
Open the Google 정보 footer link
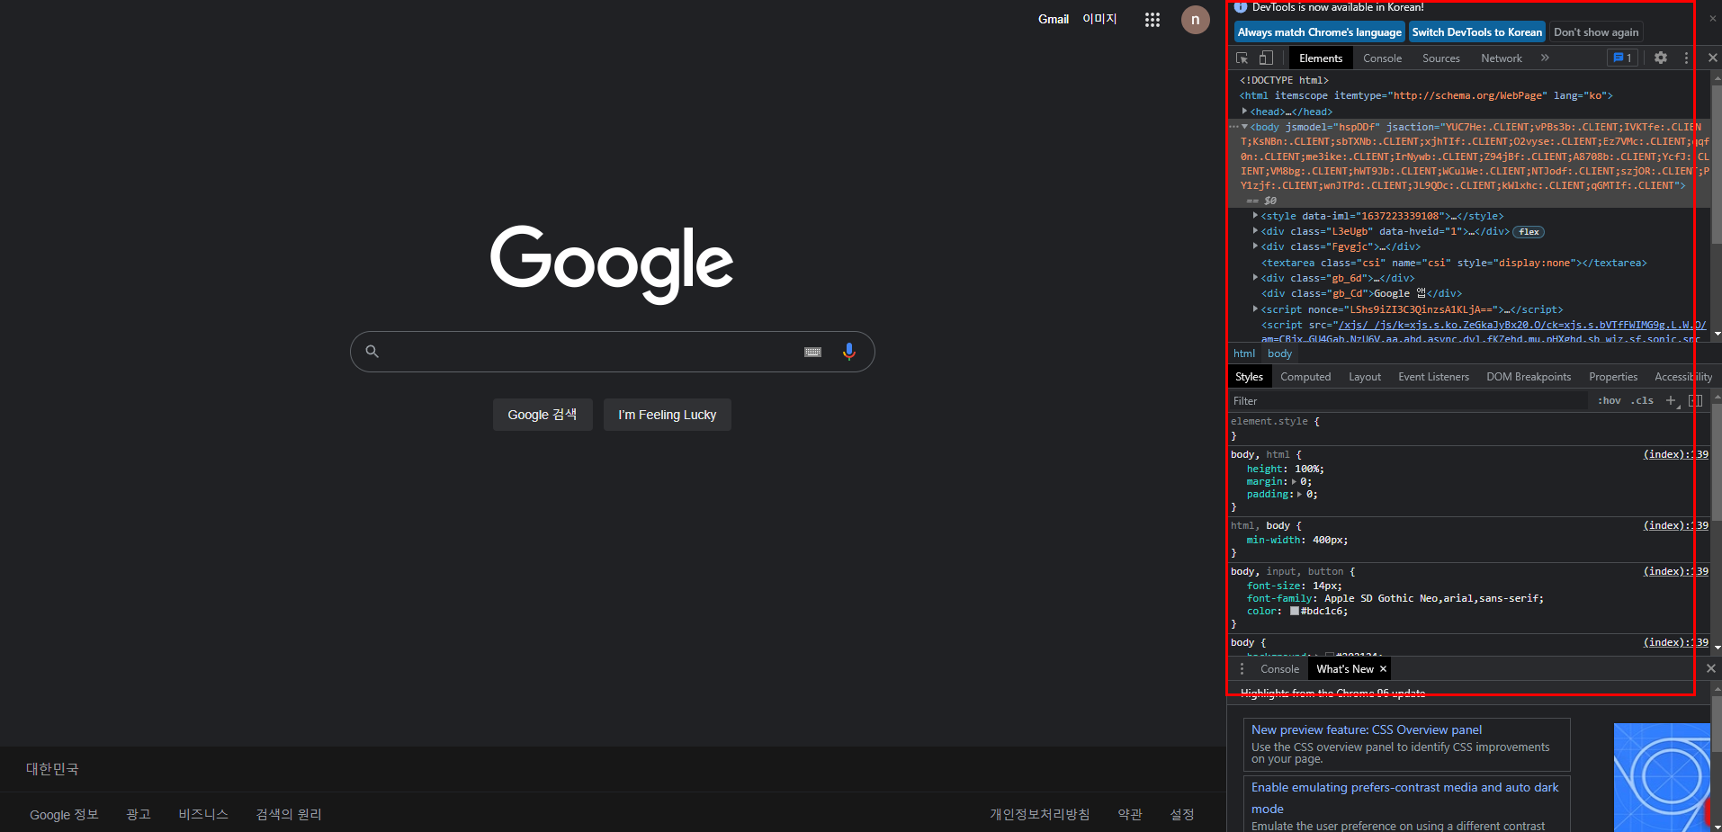coord(64,814)
